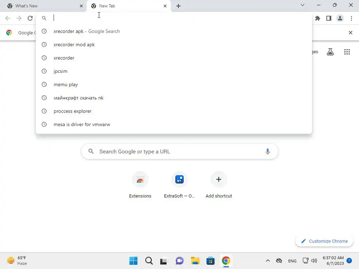Open Customize Chrome
This screenshot has height=269, width=359.
pyautogui.click(x=324, y=241)
